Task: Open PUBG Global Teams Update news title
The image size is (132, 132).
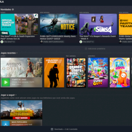Action: click(125, 38)
